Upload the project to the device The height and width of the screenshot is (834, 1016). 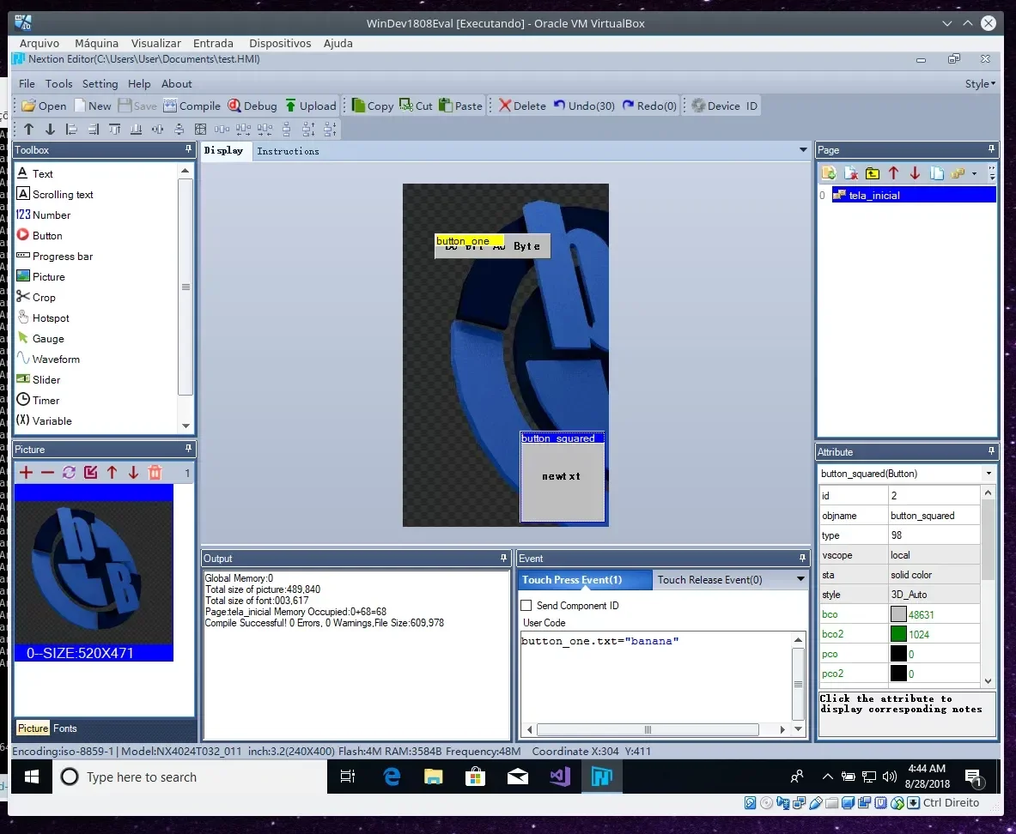311,106
